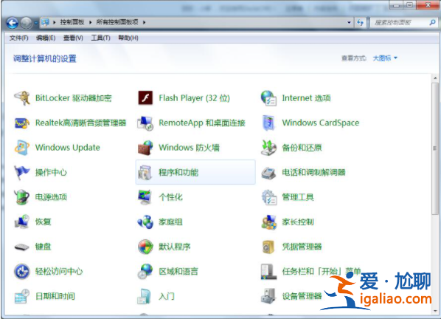This screenshot has width=441, height=319.
Task: Open the 编辑(E) menu
Action: (46, 38)
